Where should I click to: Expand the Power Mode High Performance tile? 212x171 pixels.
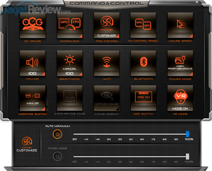click(x=180, y=63)
